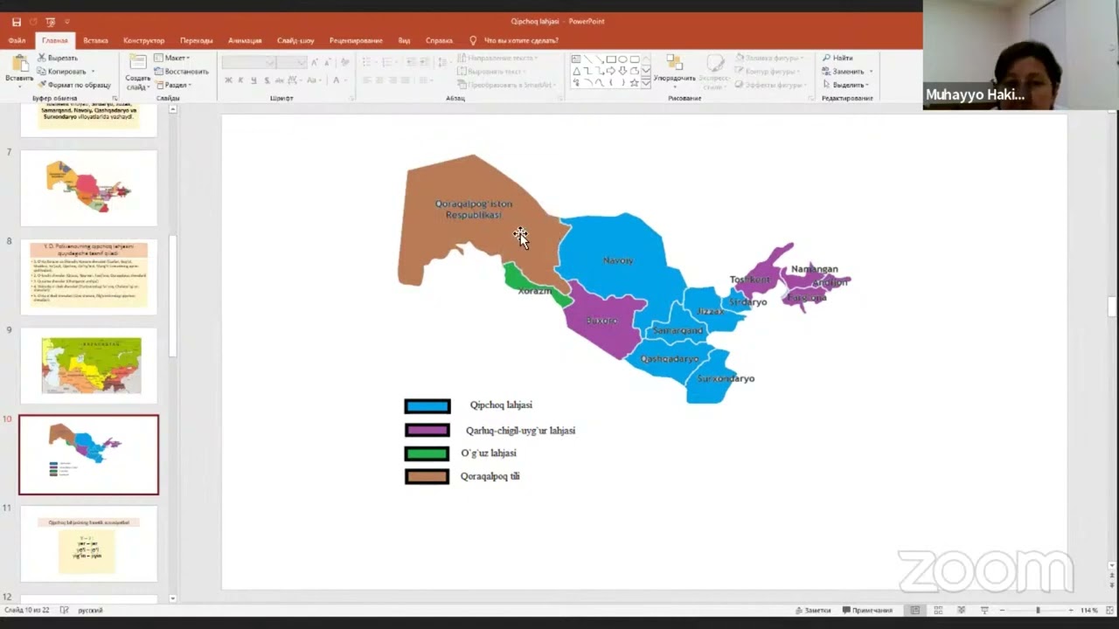1119x629 pixels.
Task: Open the Файл tab
Action: [17, 40]
